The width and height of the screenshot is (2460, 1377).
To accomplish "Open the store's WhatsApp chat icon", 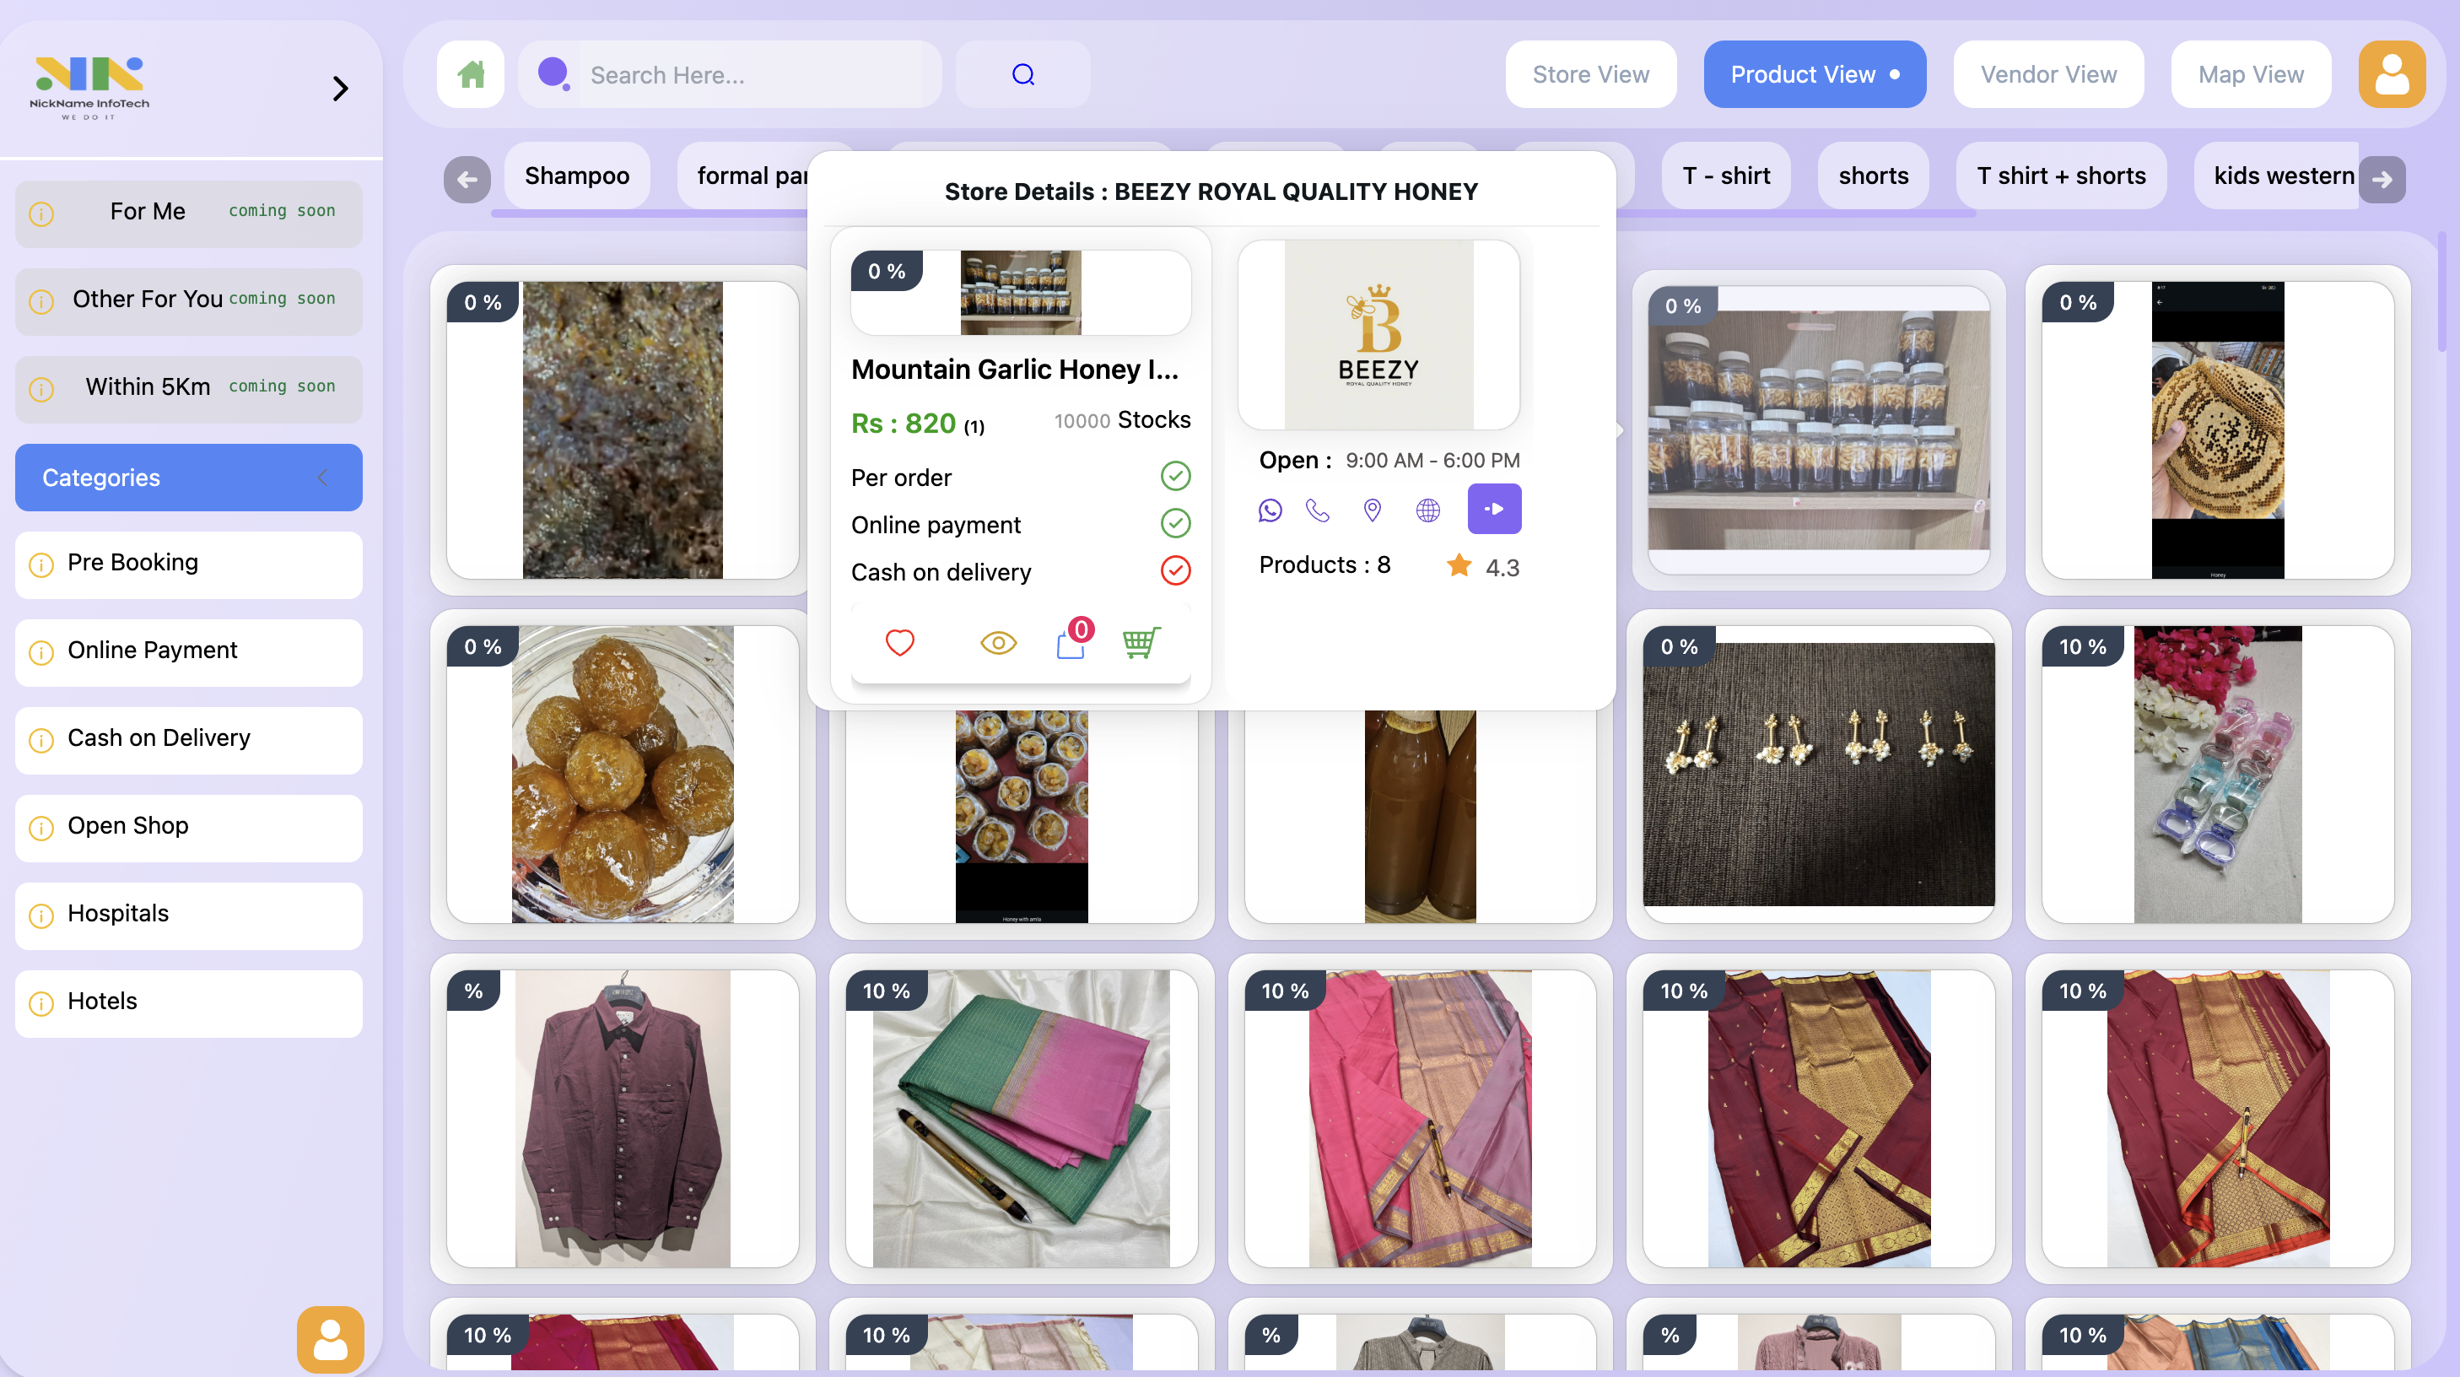I will click(x=1270, y=510).
